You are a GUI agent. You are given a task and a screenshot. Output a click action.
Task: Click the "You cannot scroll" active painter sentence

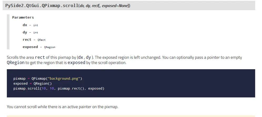pyautogui.click(x=63, y=107)
